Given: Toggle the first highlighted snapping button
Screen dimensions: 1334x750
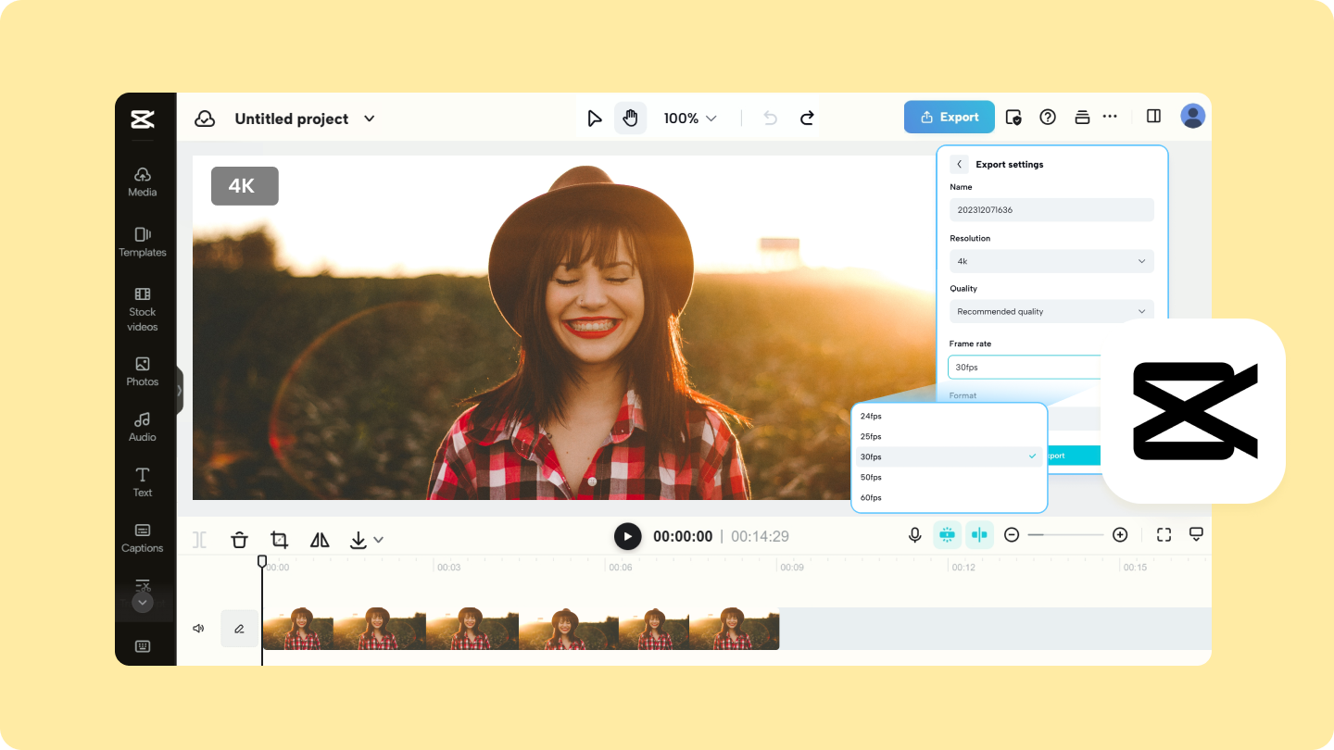Looking at the screenshot, I should click(x=947, y=534).
